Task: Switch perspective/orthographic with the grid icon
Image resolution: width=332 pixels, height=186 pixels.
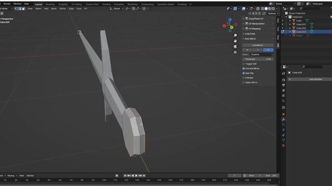Action: 235,52
